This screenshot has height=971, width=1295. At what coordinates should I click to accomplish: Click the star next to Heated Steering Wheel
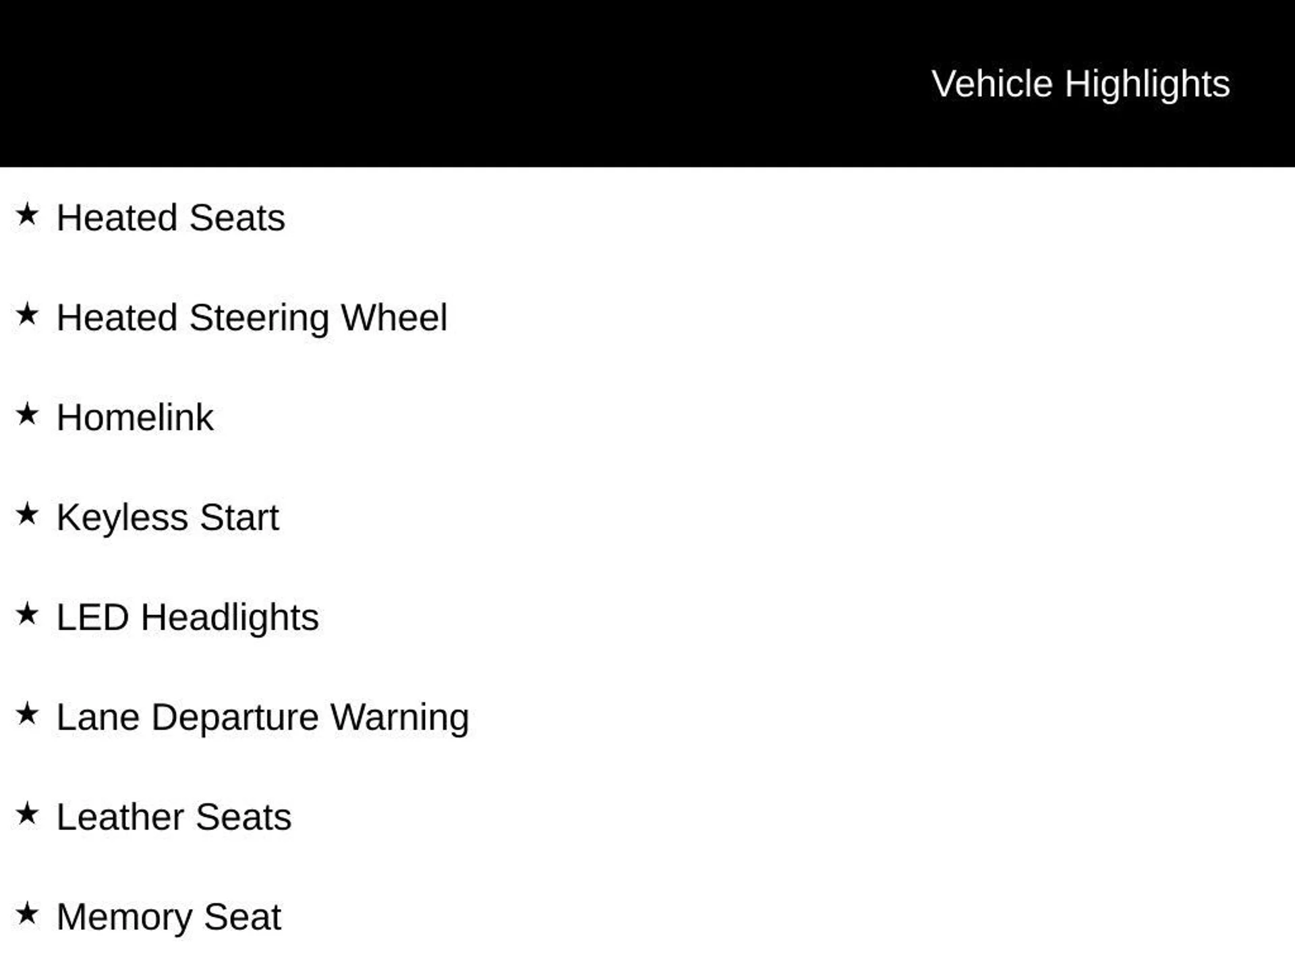point(27,315)
